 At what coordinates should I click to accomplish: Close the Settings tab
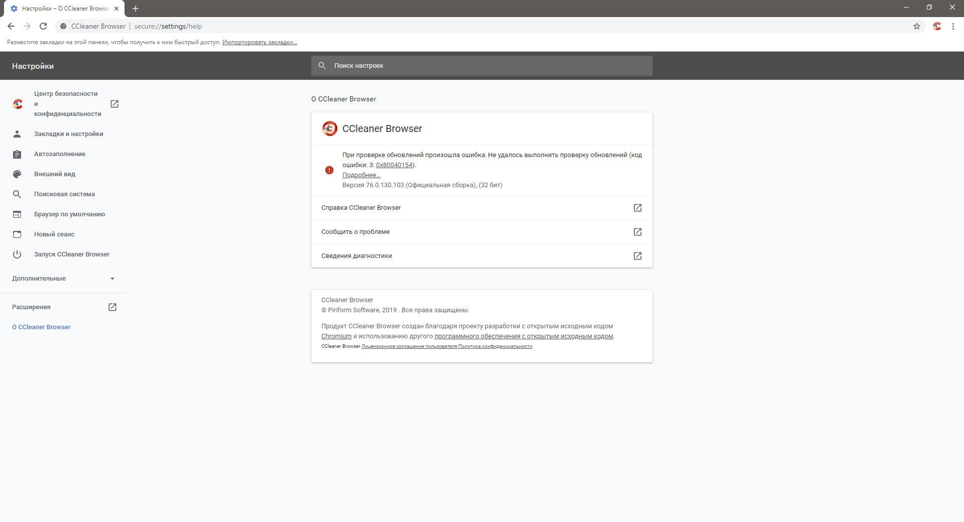(x=116, y=9)
